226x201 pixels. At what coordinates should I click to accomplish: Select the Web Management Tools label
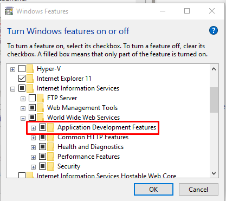tap(82, 108)
